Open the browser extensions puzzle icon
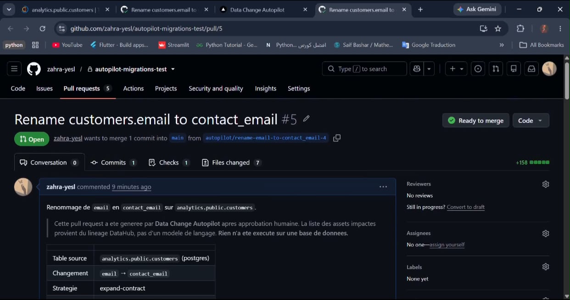The image size is (570, 300). click(x=520, y=28)
